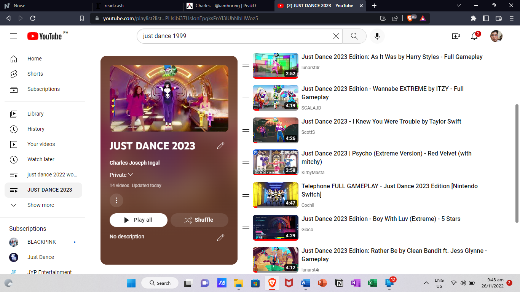This screenshot has height=292, width=520.
Task: Bookmark this page in the address bar
Action: point(82,18)
